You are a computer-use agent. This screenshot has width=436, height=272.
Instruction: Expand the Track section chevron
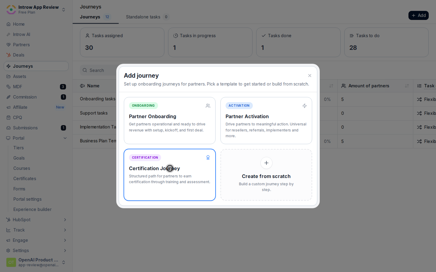coord(65,230)
